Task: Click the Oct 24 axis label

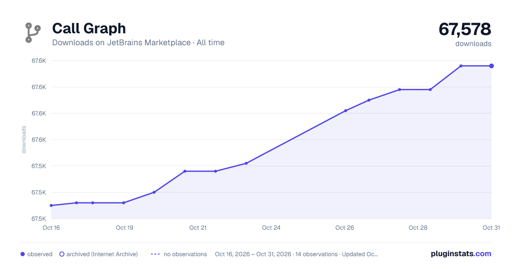Action: [271, 228]
